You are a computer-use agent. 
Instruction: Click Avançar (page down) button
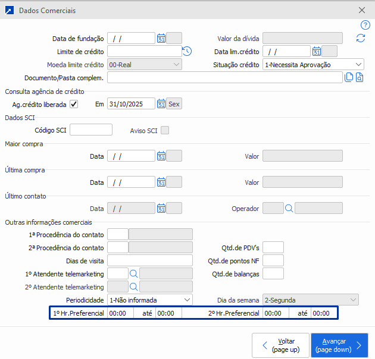tap(339, 345)
